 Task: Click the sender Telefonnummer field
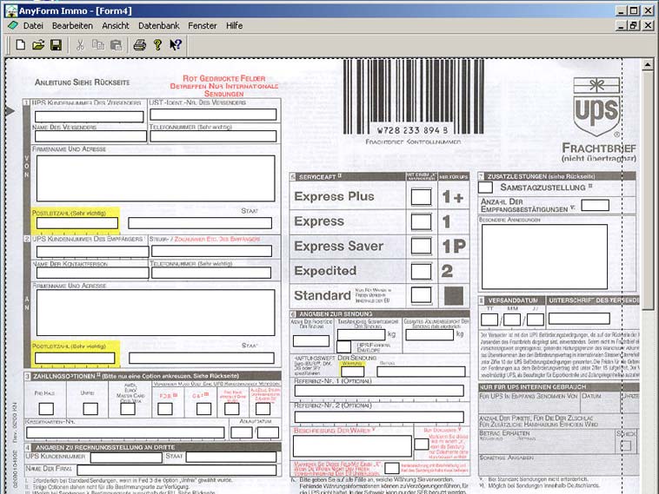point(213,136)
